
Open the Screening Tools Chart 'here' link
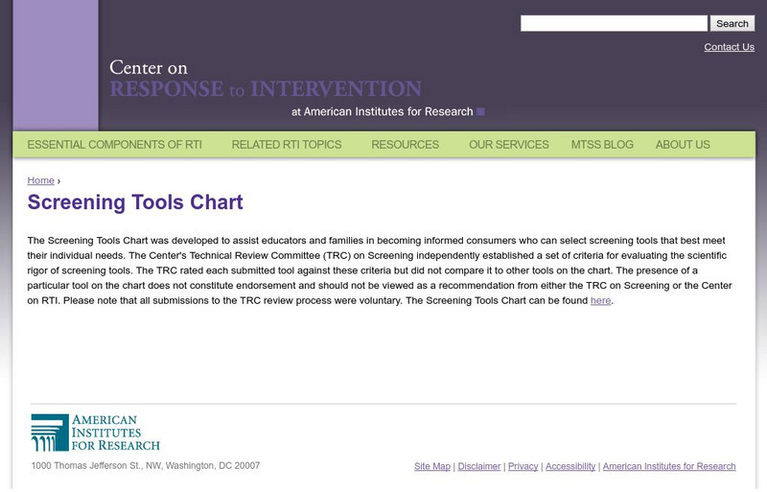click(x=600, y=300)
